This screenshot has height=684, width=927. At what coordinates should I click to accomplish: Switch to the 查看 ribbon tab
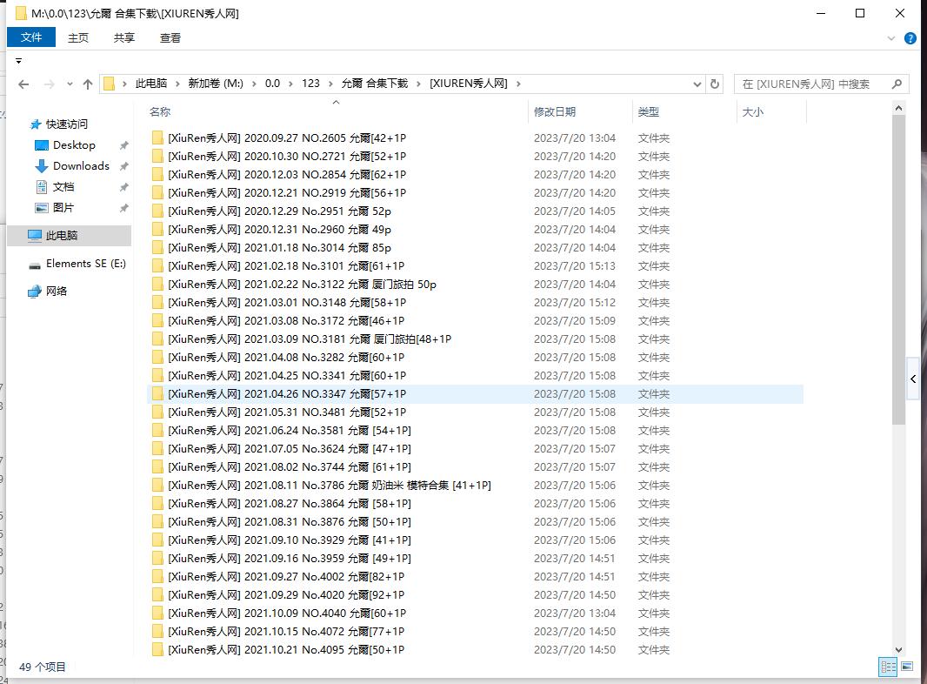point(170,38)
